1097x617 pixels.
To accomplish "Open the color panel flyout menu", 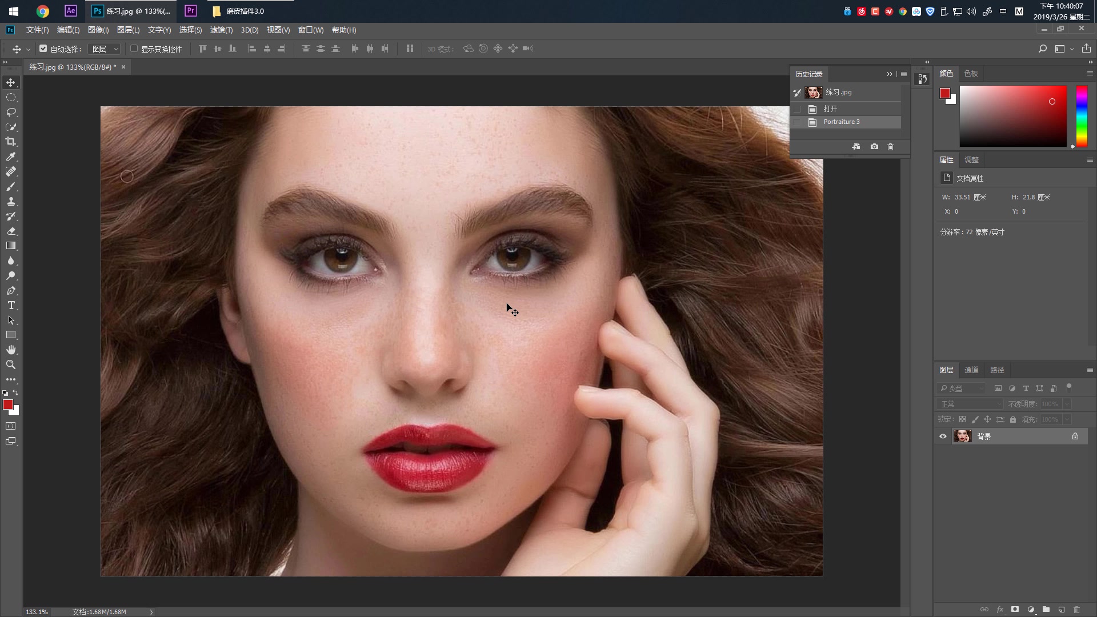I will click(x=1090, y=74).
